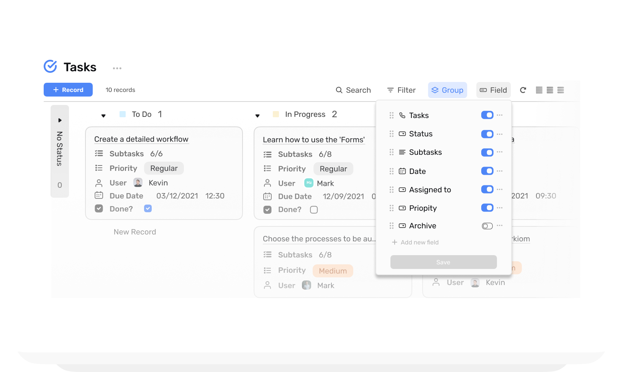Open the three-dot menu beside Tasks title
Viewport: 623px width, 372px height.
[x=117, y=68]
